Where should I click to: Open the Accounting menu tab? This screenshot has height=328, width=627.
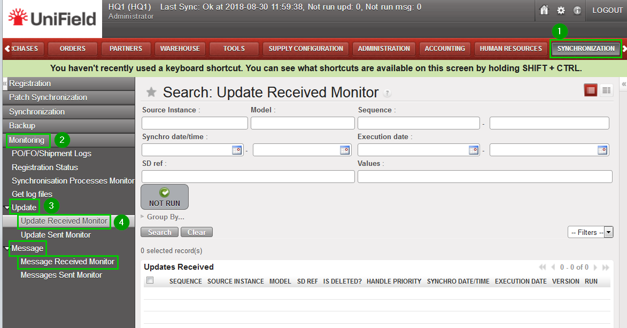tap(445, 49)
